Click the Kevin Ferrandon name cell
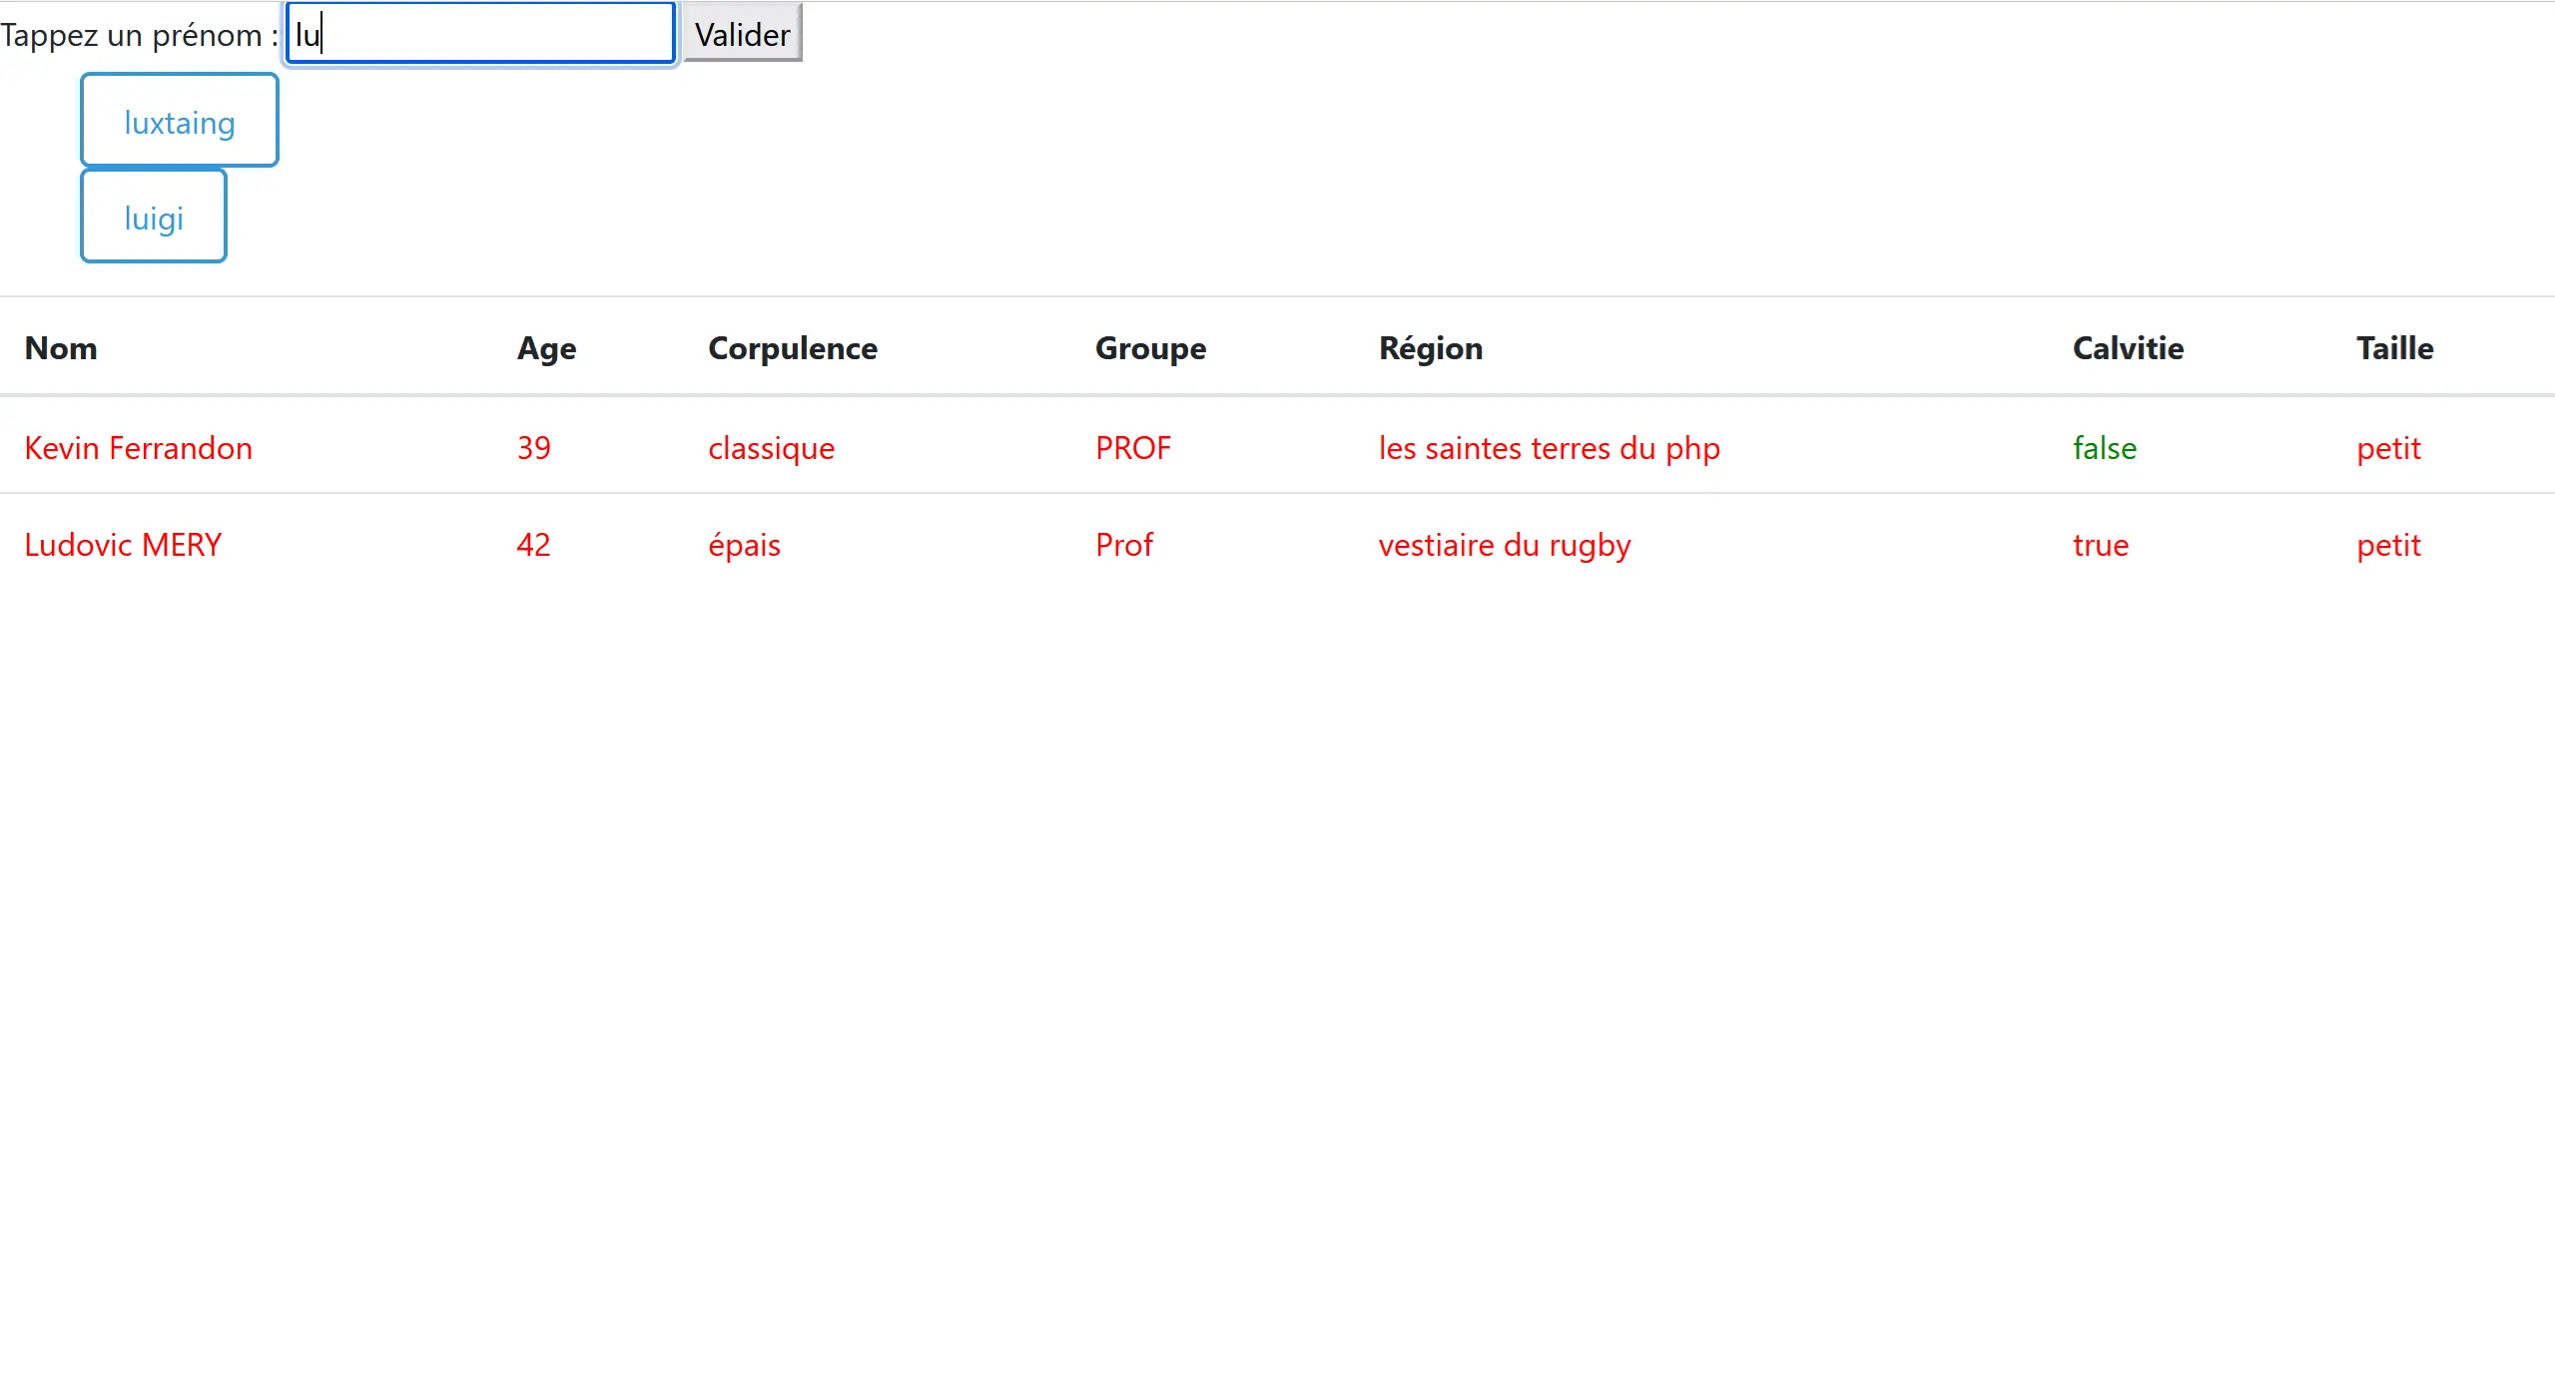Viewport: 2555px width, 1400px height. tap(139, 448)
